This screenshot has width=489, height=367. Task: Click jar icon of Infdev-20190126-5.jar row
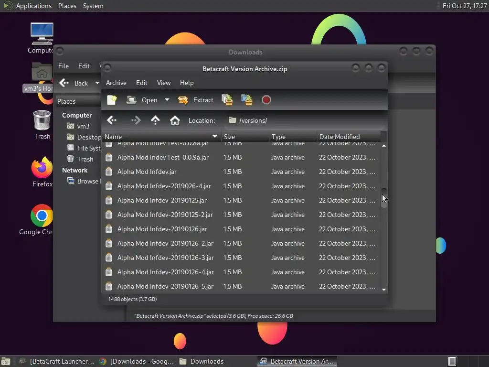pos(109,286)
